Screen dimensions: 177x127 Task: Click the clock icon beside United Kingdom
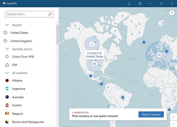pos(5,41)
